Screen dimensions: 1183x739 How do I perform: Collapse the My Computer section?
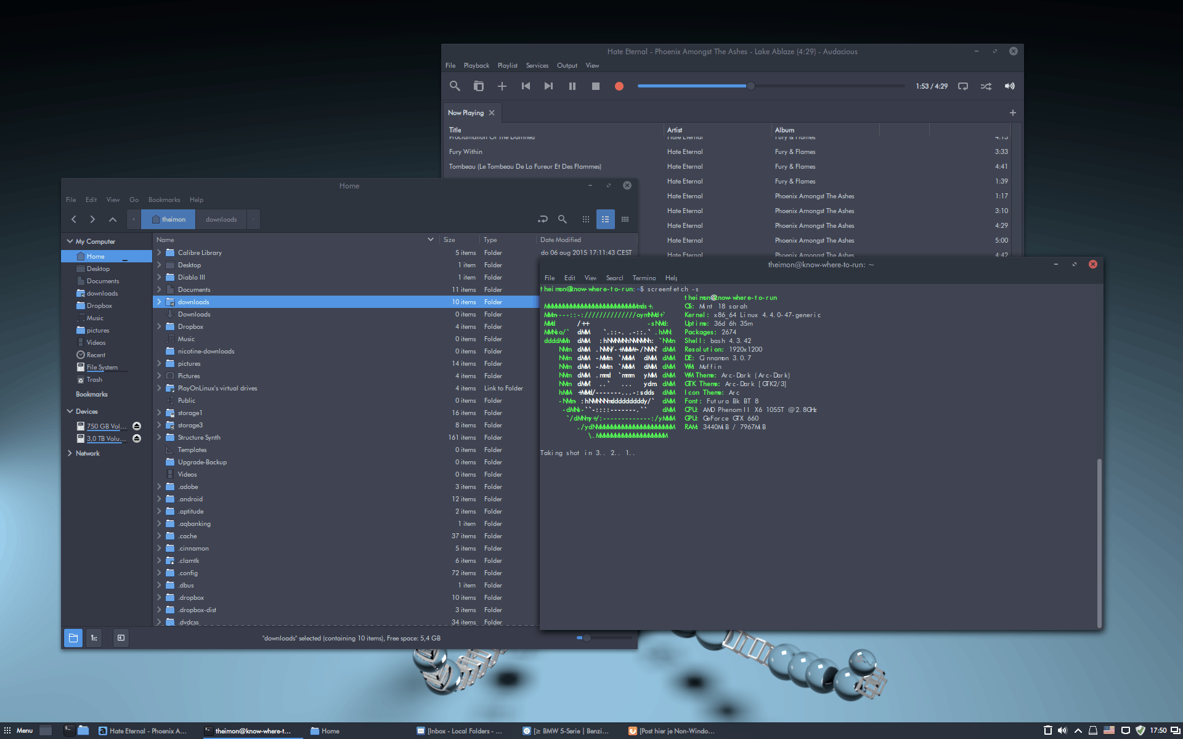(x=70, y=241)
